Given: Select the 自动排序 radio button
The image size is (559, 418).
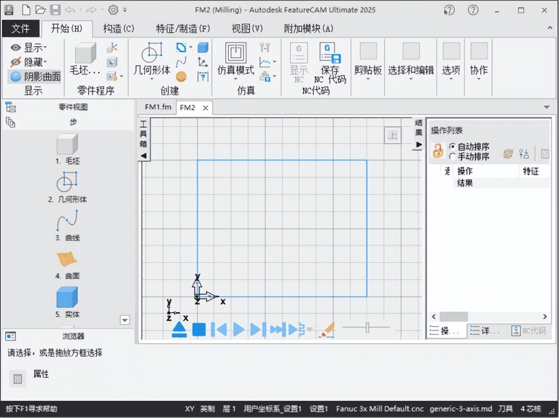Looking at the screenshot, I should tap(452, 146).
